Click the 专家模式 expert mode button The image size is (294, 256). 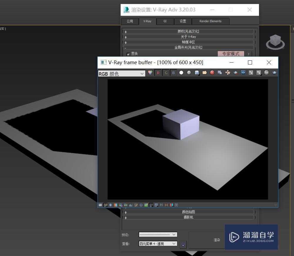pos(231,54)
